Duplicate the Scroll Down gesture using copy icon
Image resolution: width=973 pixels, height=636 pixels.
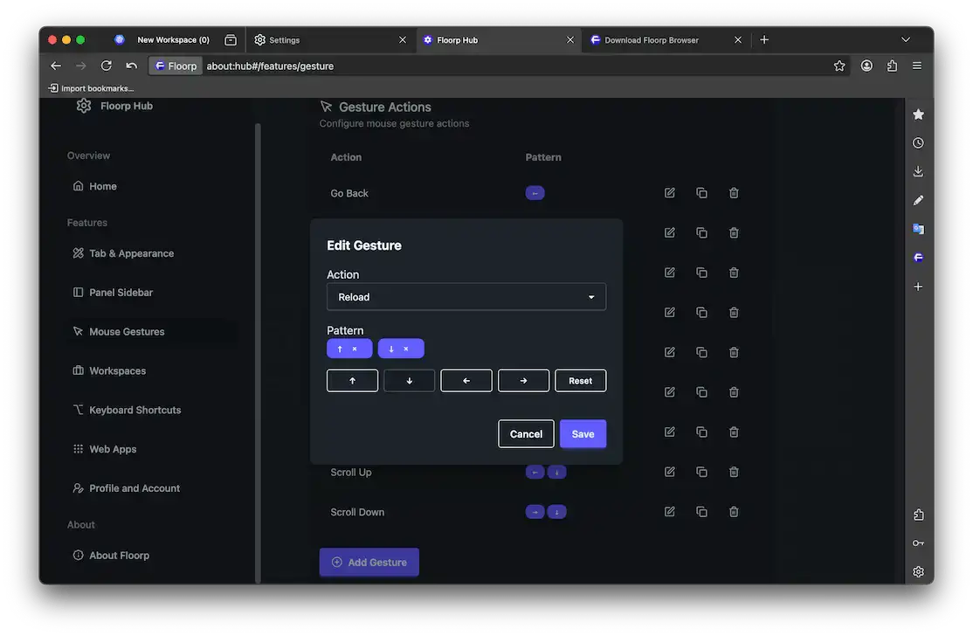coord(701,512)
